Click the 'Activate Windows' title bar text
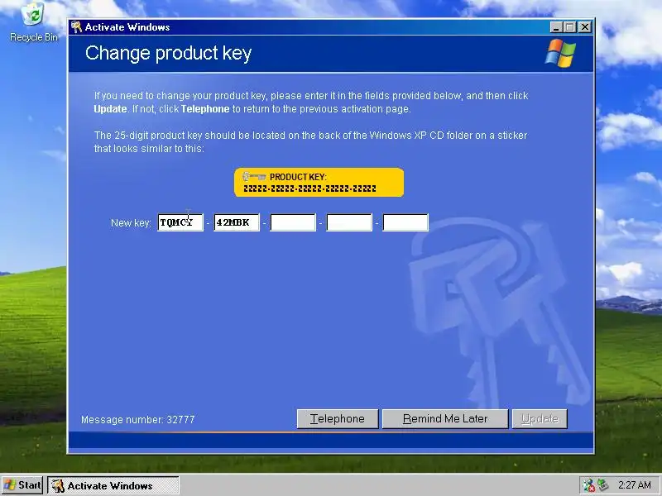This screenshot has height=496, width=662. pos(127,27)
